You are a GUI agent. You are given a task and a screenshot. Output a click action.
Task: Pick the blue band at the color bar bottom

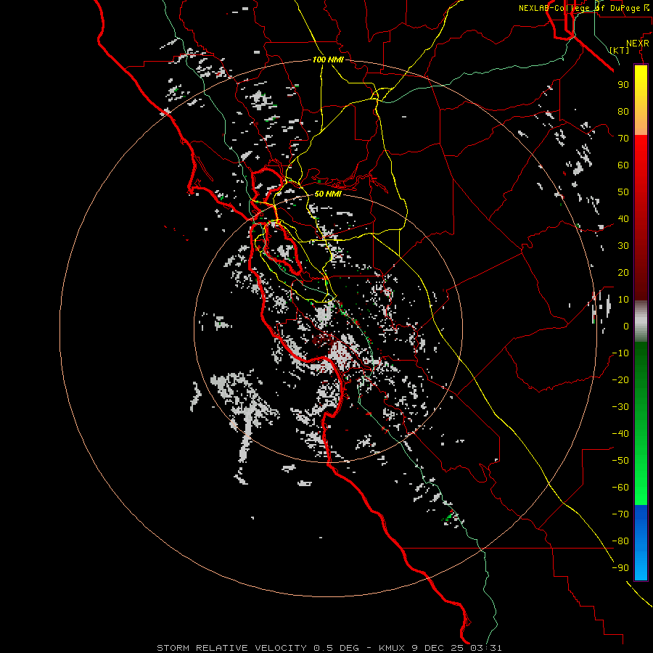[x=641, y=543]
